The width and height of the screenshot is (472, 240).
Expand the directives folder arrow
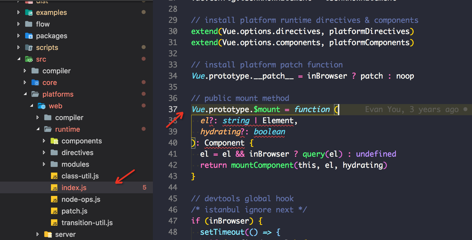tap(44, 152)
